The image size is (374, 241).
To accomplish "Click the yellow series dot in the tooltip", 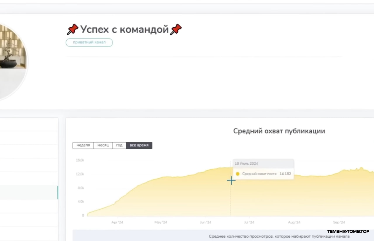I will [238, 174].
